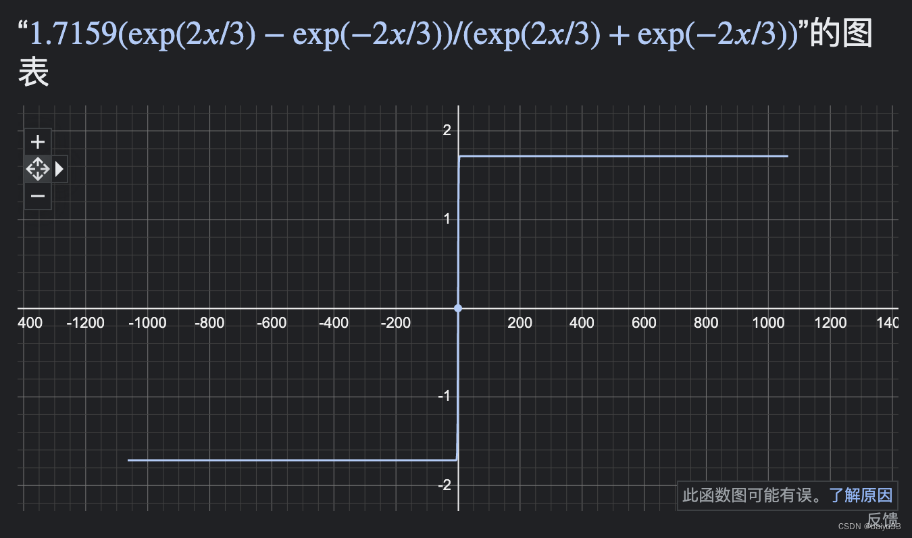
Task: Click the x-axis label 1000
Action: [x=768, y=322]
